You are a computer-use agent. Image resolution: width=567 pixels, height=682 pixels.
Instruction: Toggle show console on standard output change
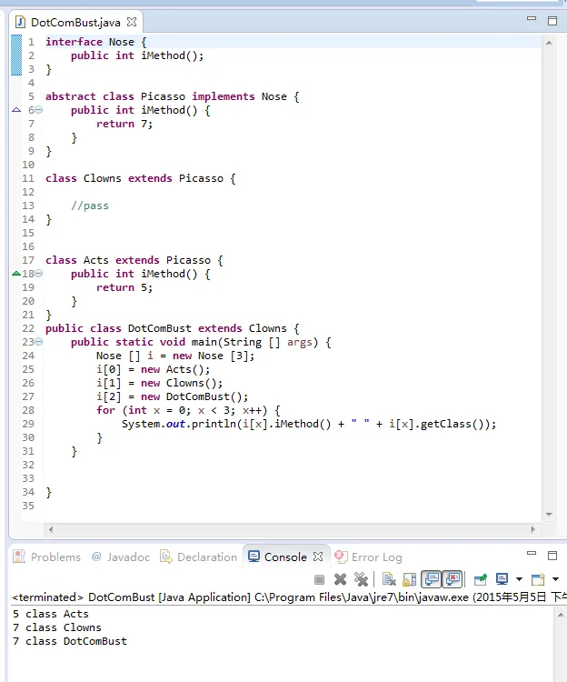click(x=431, y=579)
